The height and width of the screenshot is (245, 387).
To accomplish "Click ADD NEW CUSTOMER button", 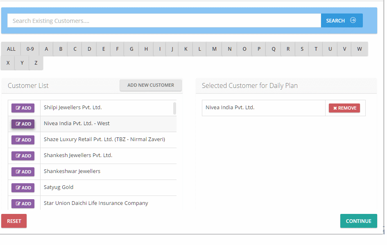I will tap(151, 85).
